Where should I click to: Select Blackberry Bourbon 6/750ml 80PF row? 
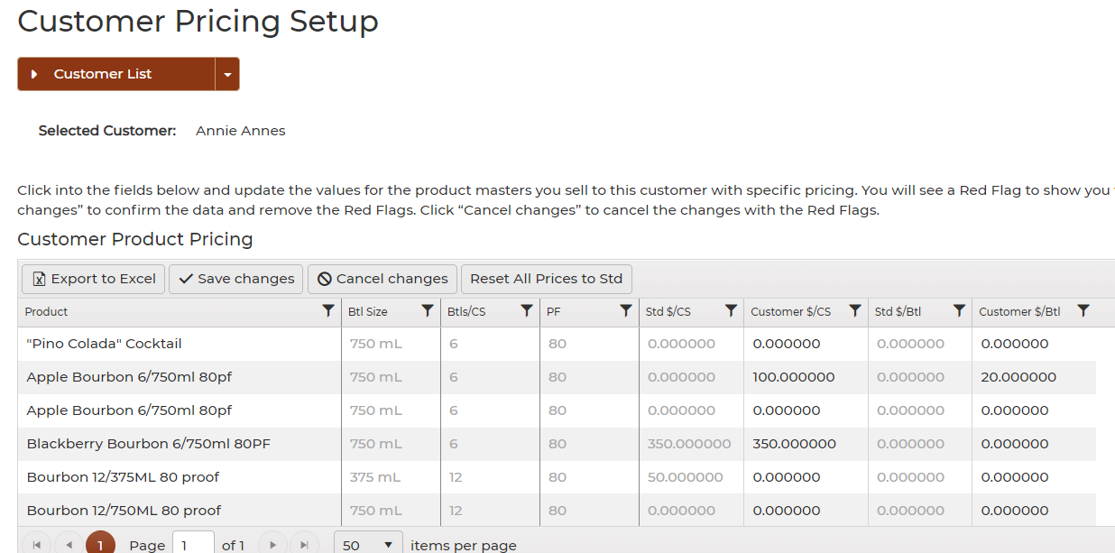[557, 444]
